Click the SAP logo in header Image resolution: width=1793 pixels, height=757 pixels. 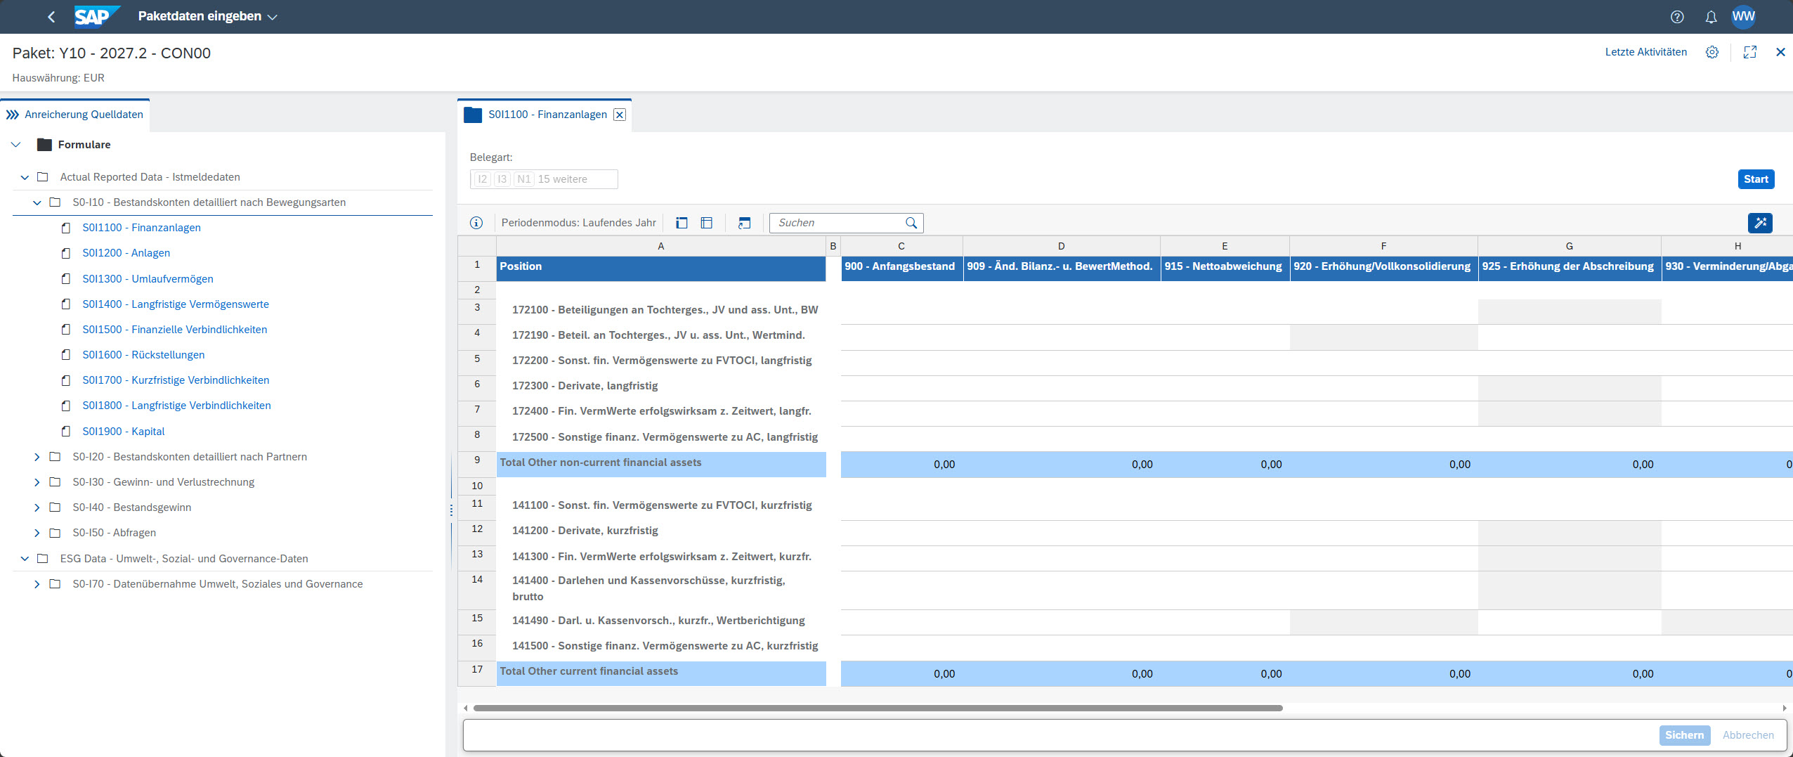point(96,16)
